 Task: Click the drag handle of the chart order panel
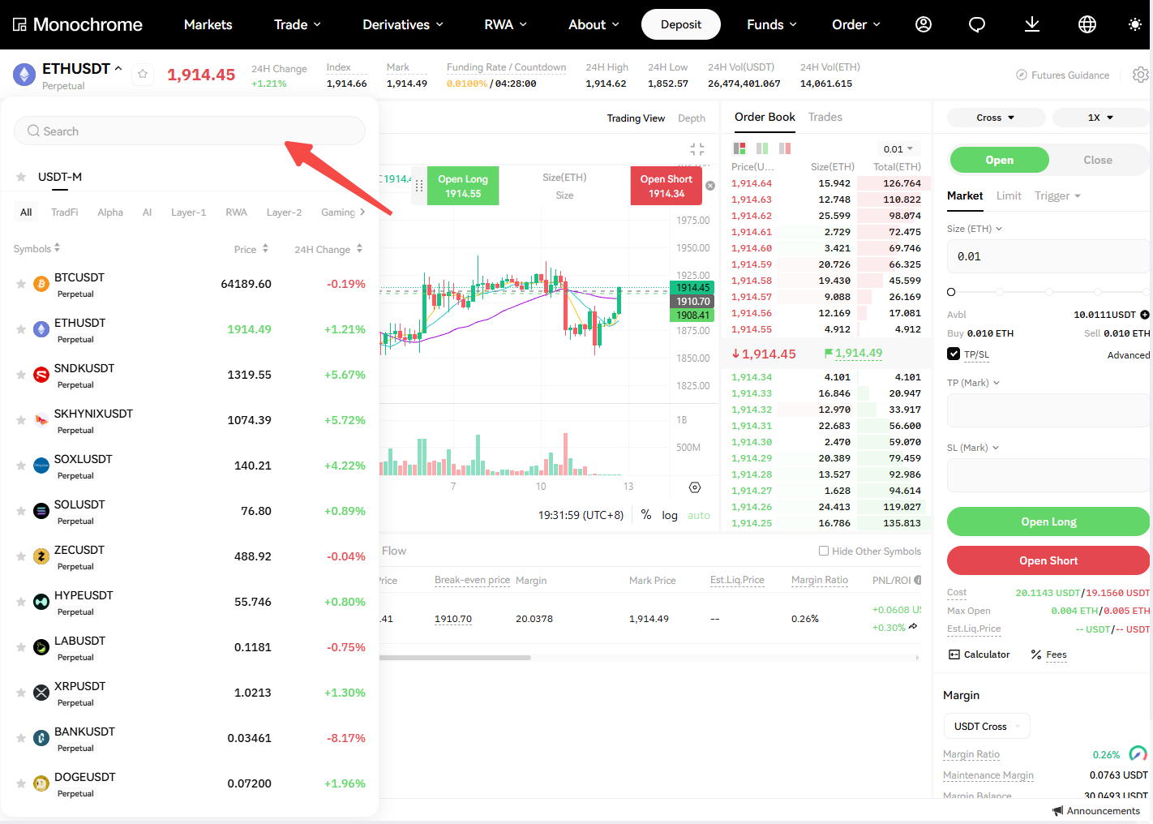tap(419, 186)
